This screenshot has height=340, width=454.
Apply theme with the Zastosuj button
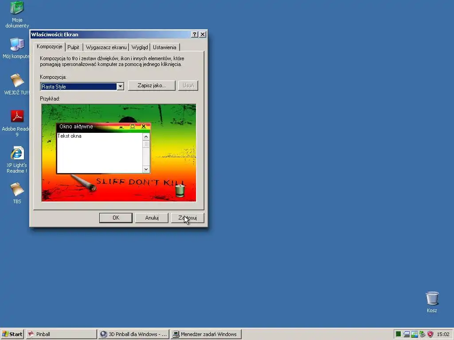tap(188, 218)
